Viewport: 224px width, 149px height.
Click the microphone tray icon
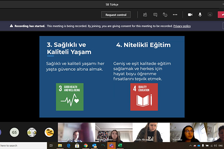[203, 146]
